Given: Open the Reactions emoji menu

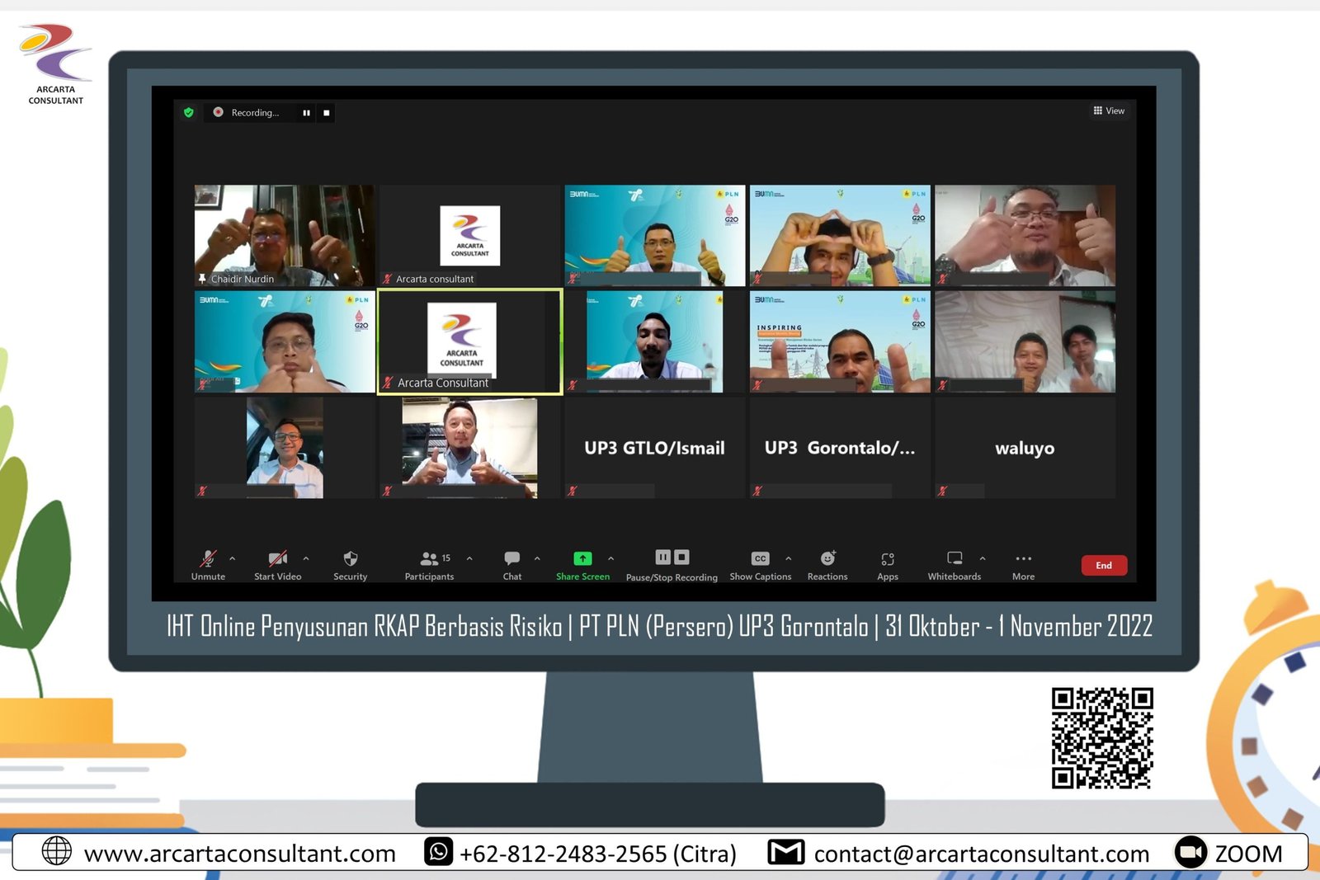Looking at the screenshot, I should 827,559.
